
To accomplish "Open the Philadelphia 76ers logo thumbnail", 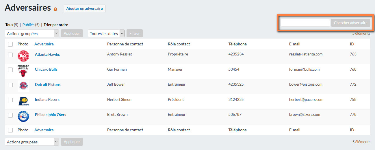I will click(23, 116).
